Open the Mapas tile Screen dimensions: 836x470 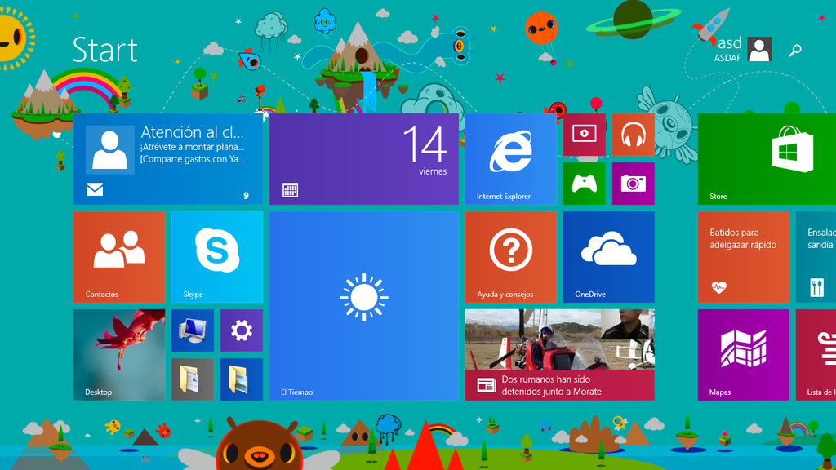click(743, 355)
